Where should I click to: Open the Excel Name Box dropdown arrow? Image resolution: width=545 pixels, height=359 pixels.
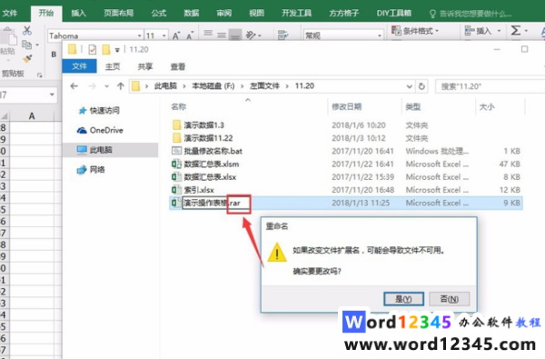click(52, 95)
